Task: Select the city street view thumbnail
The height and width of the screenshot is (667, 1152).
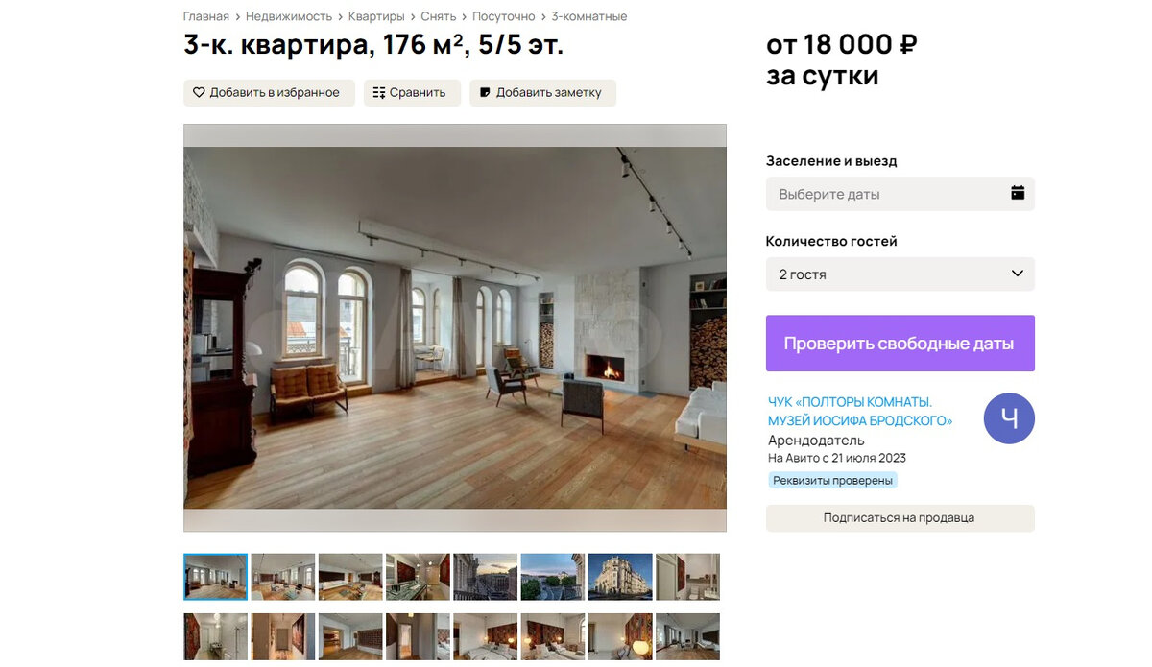Action: (486, 577)
